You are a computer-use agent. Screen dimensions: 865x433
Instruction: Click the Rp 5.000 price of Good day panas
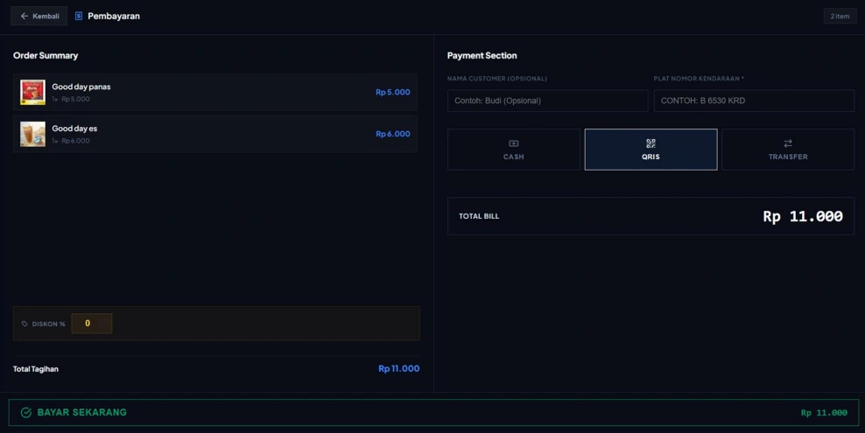coord(393,92)
